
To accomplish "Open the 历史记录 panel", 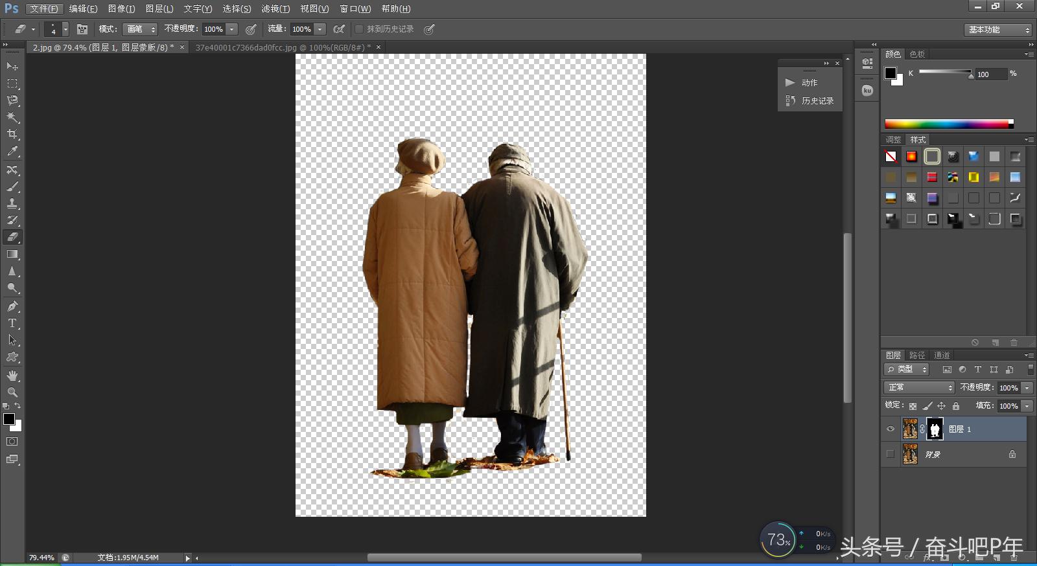I will pos(817,101).
